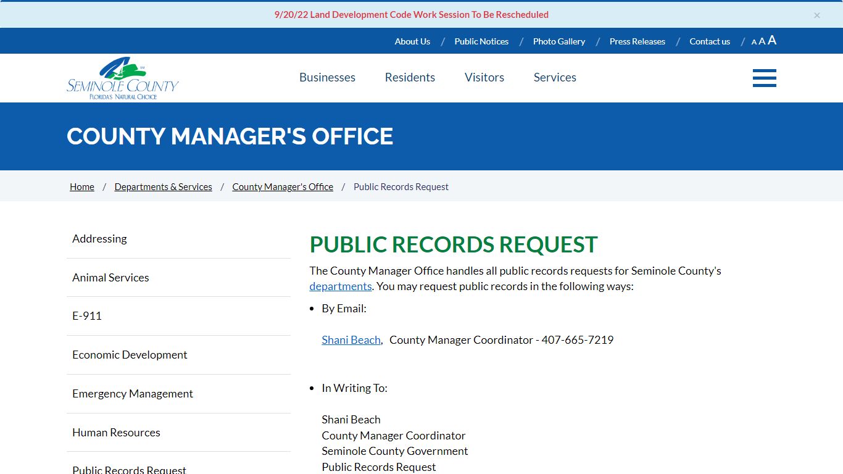
Task: Go to Home breadcrumb
Action: (x=82, y=187)
